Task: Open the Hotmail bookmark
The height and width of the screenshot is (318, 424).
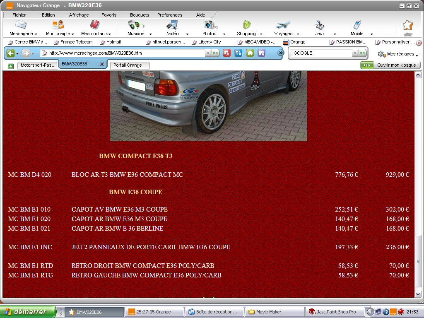Action: tap(110, 42)
